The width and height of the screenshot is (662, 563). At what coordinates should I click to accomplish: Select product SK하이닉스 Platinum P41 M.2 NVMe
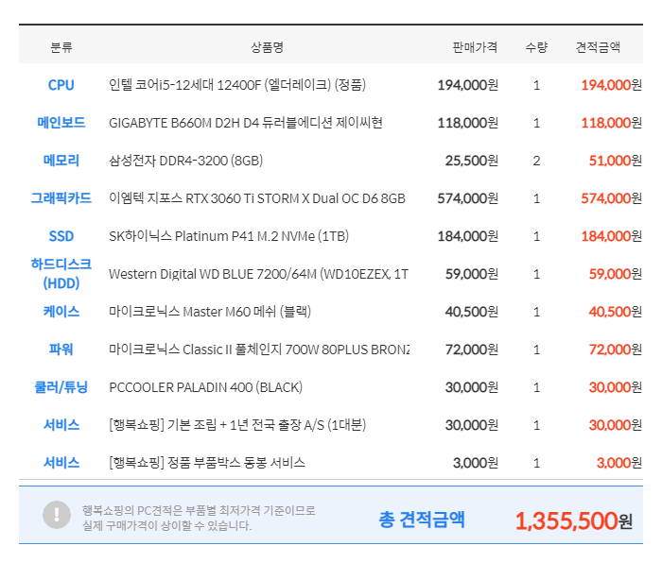(x=229, y=236)
